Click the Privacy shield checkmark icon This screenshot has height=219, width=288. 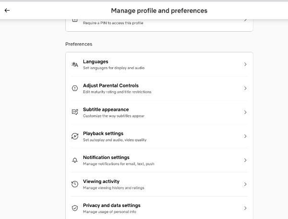click(75, 208)
